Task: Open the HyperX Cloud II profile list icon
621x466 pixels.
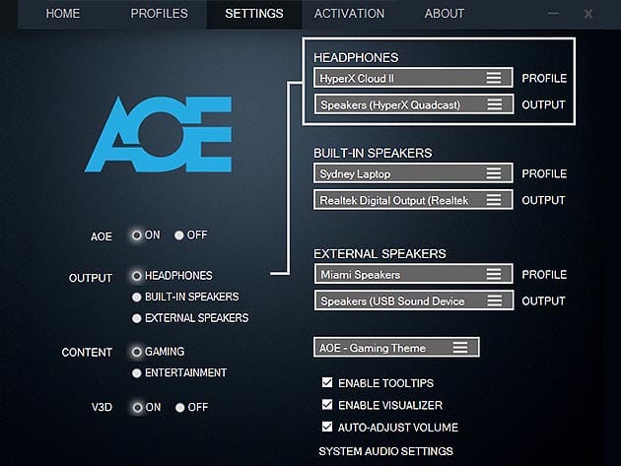Action: click(x=495, y=78)
